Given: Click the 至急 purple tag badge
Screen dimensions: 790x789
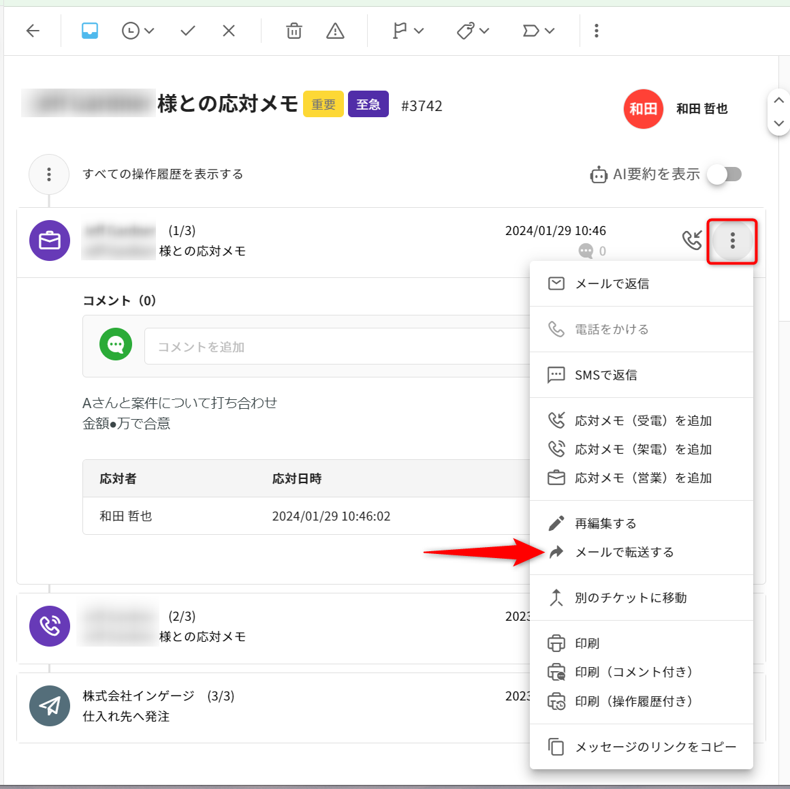Looking at the screenshot, I should (x=368, y=104).
